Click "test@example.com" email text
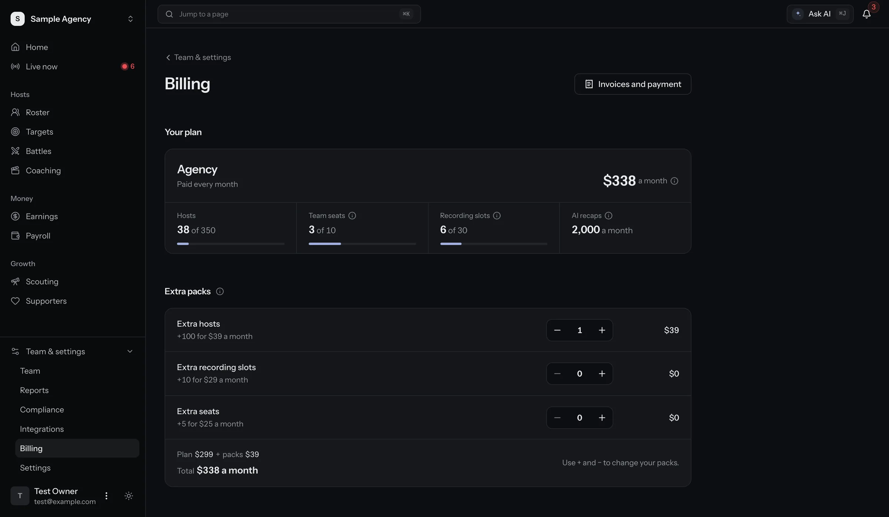 [65, 502]
